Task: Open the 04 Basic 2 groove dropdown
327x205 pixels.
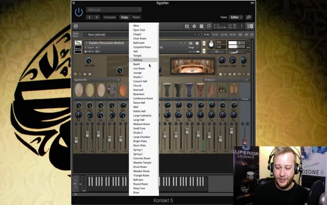Action: pos(226,80)
